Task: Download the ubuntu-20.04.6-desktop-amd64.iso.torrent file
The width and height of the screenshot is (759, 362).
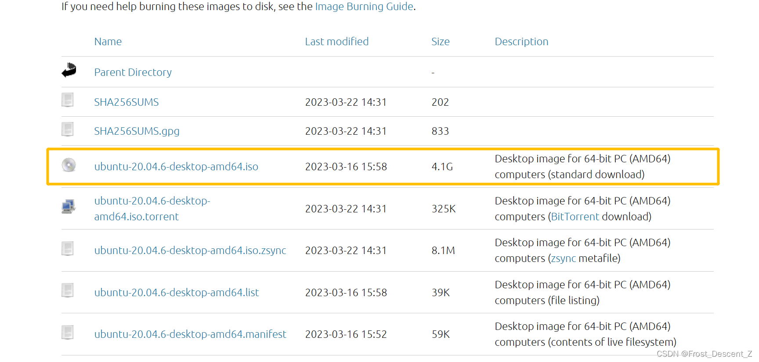Action: point(152,209)
